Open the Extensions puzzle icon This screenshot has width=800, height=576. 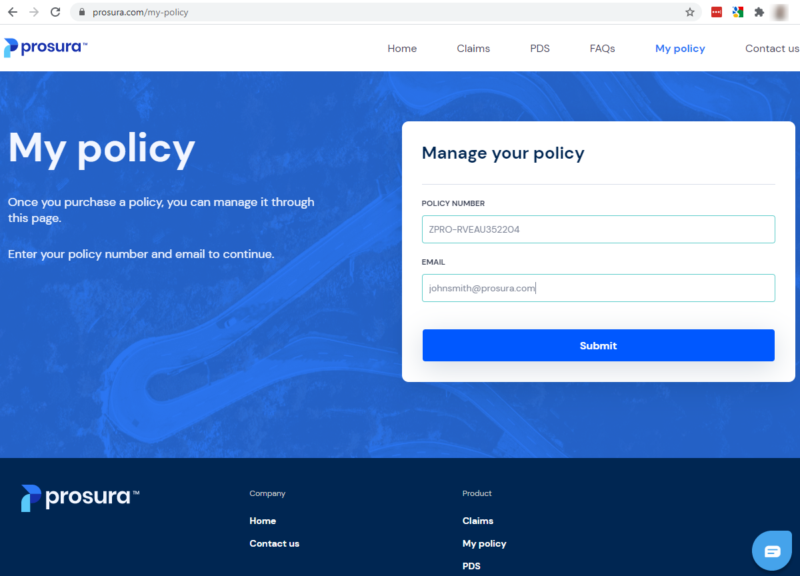(759, 12)
